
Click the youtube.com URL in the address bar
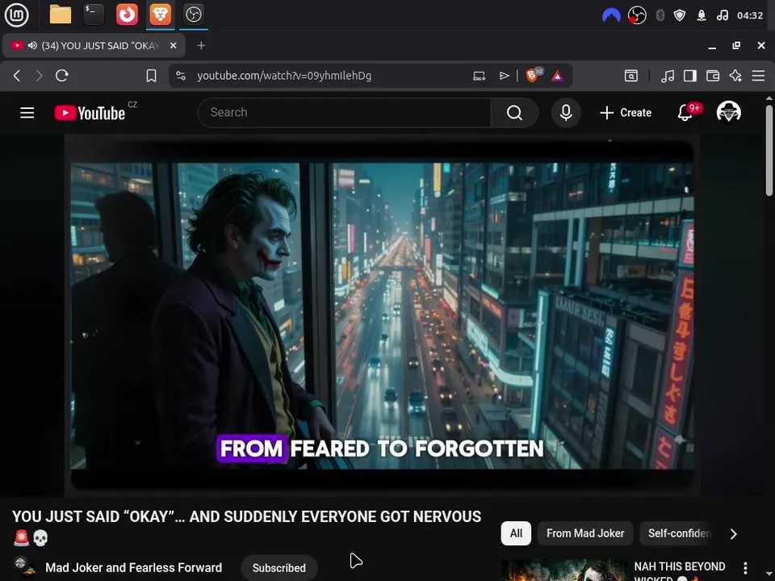coord(284,76)
